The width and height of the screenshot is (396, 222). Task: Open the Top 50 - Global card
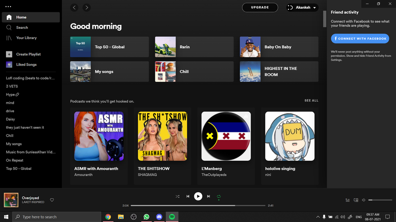coord(109,47)
